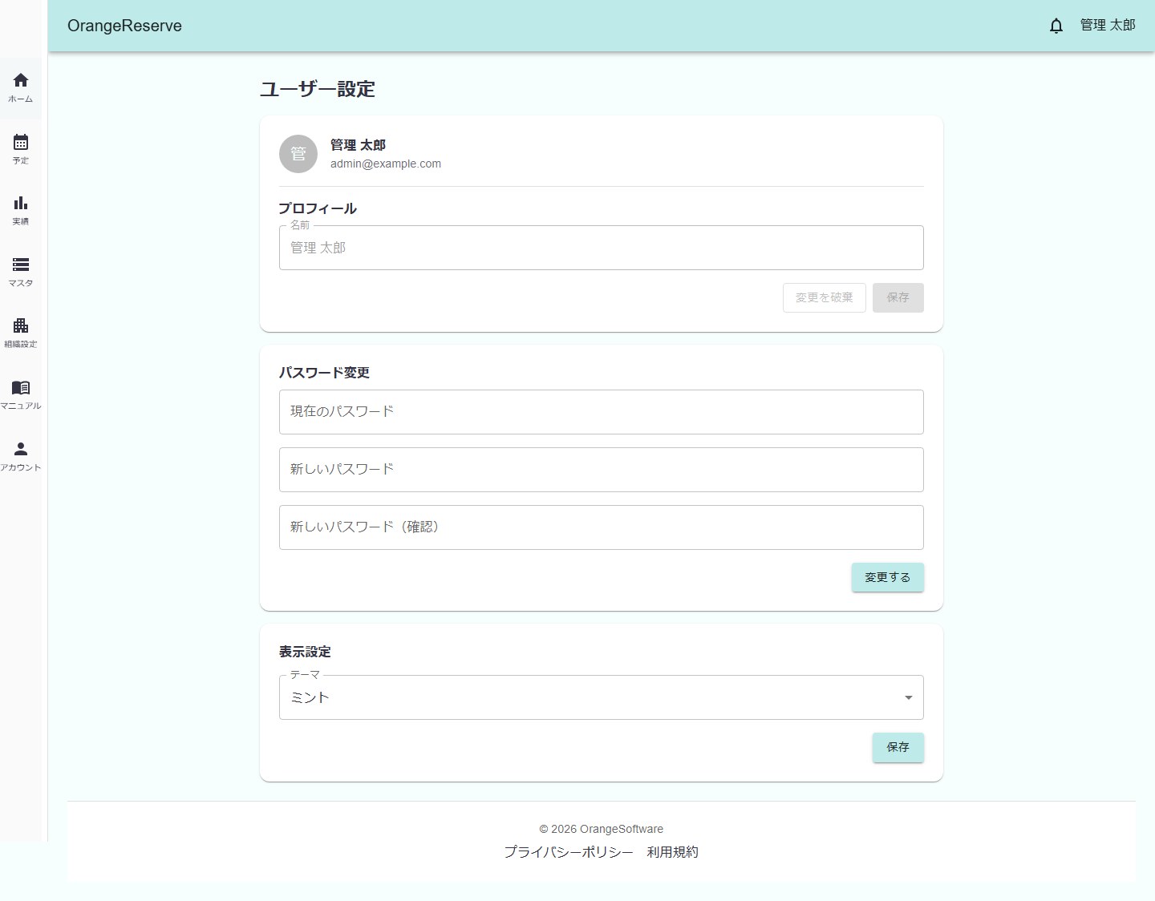Viewport: 1155px width, 901px height.
Task: Save display settings with 保存 button
Action: pos(898,747)
